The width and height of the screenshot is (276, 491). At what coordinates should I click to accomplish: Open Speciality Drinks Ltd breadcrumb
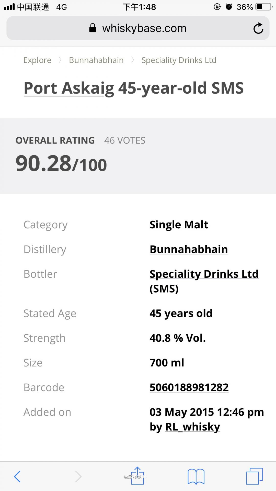(179, 60)
